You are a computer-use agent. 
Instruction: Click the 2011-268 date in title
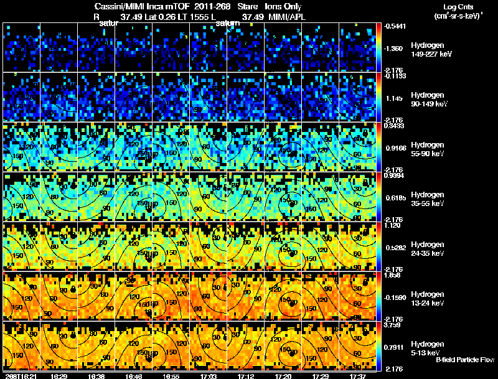click(x=212, y=6)
